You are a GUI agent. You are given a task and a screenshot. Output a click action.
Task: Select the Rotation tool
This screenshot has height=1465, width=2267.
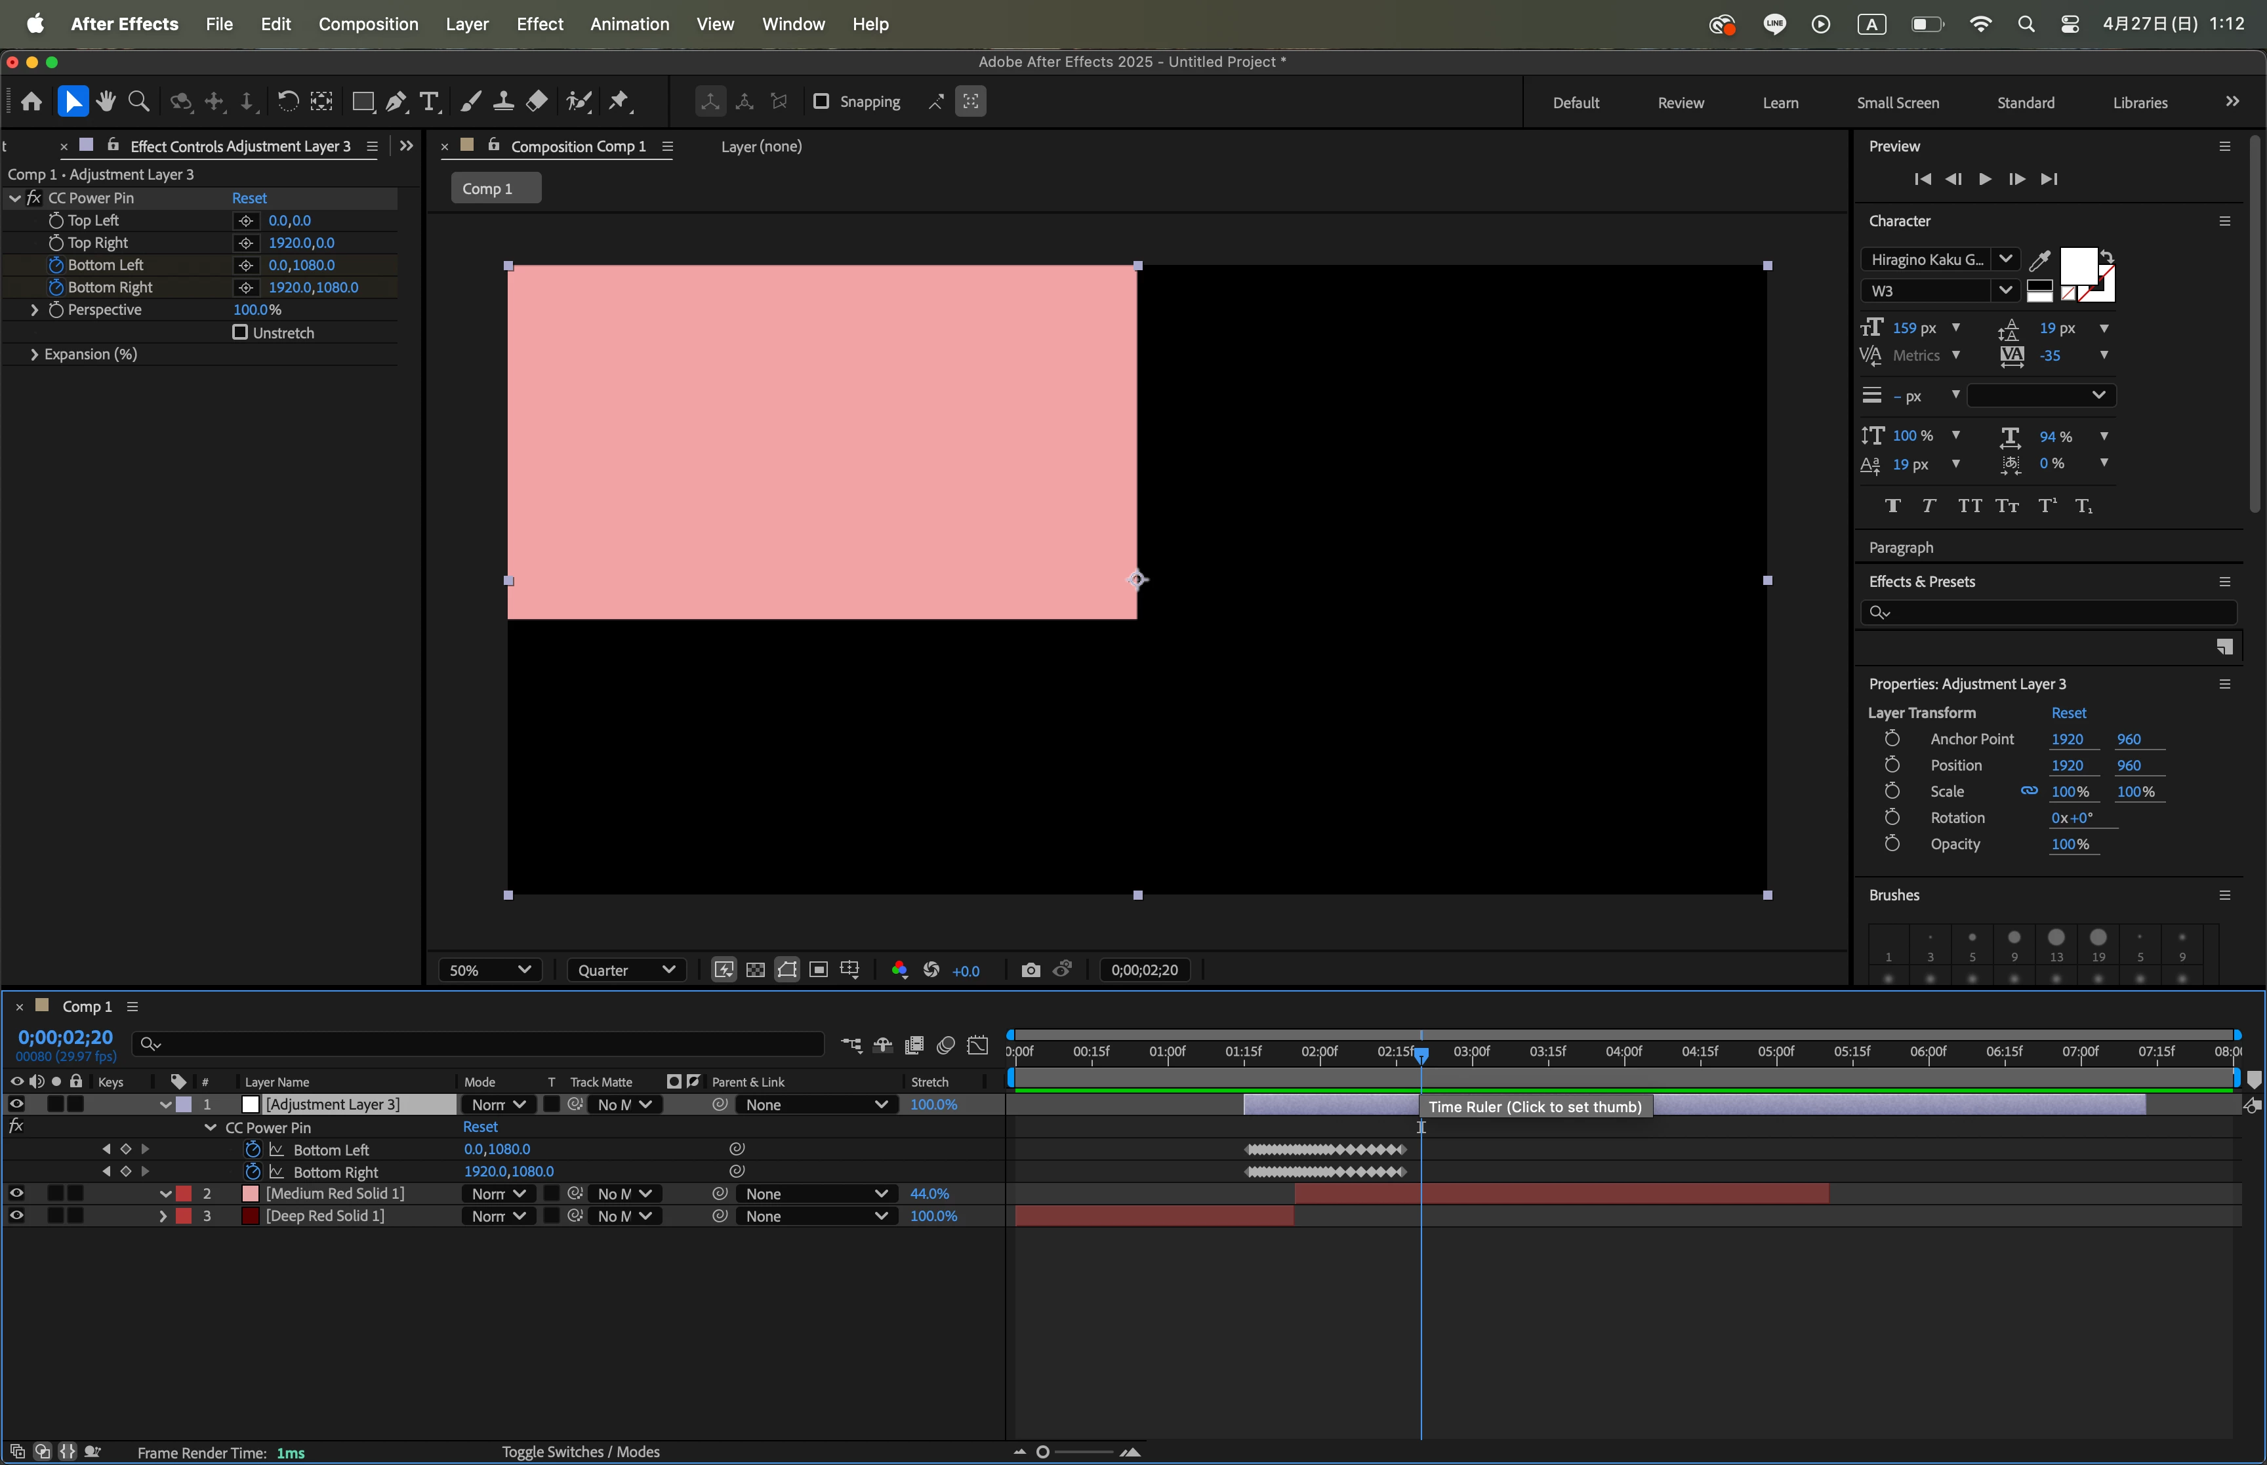click(287, 102)
